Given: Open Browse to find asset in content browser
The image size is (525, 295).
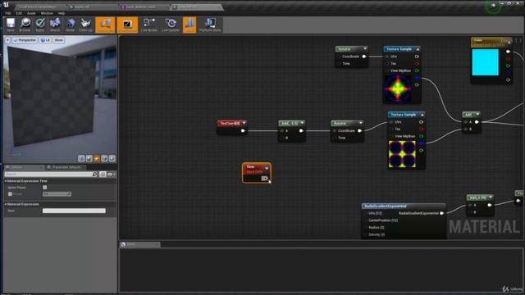Looking at the screenshot, I should [25, 25].
